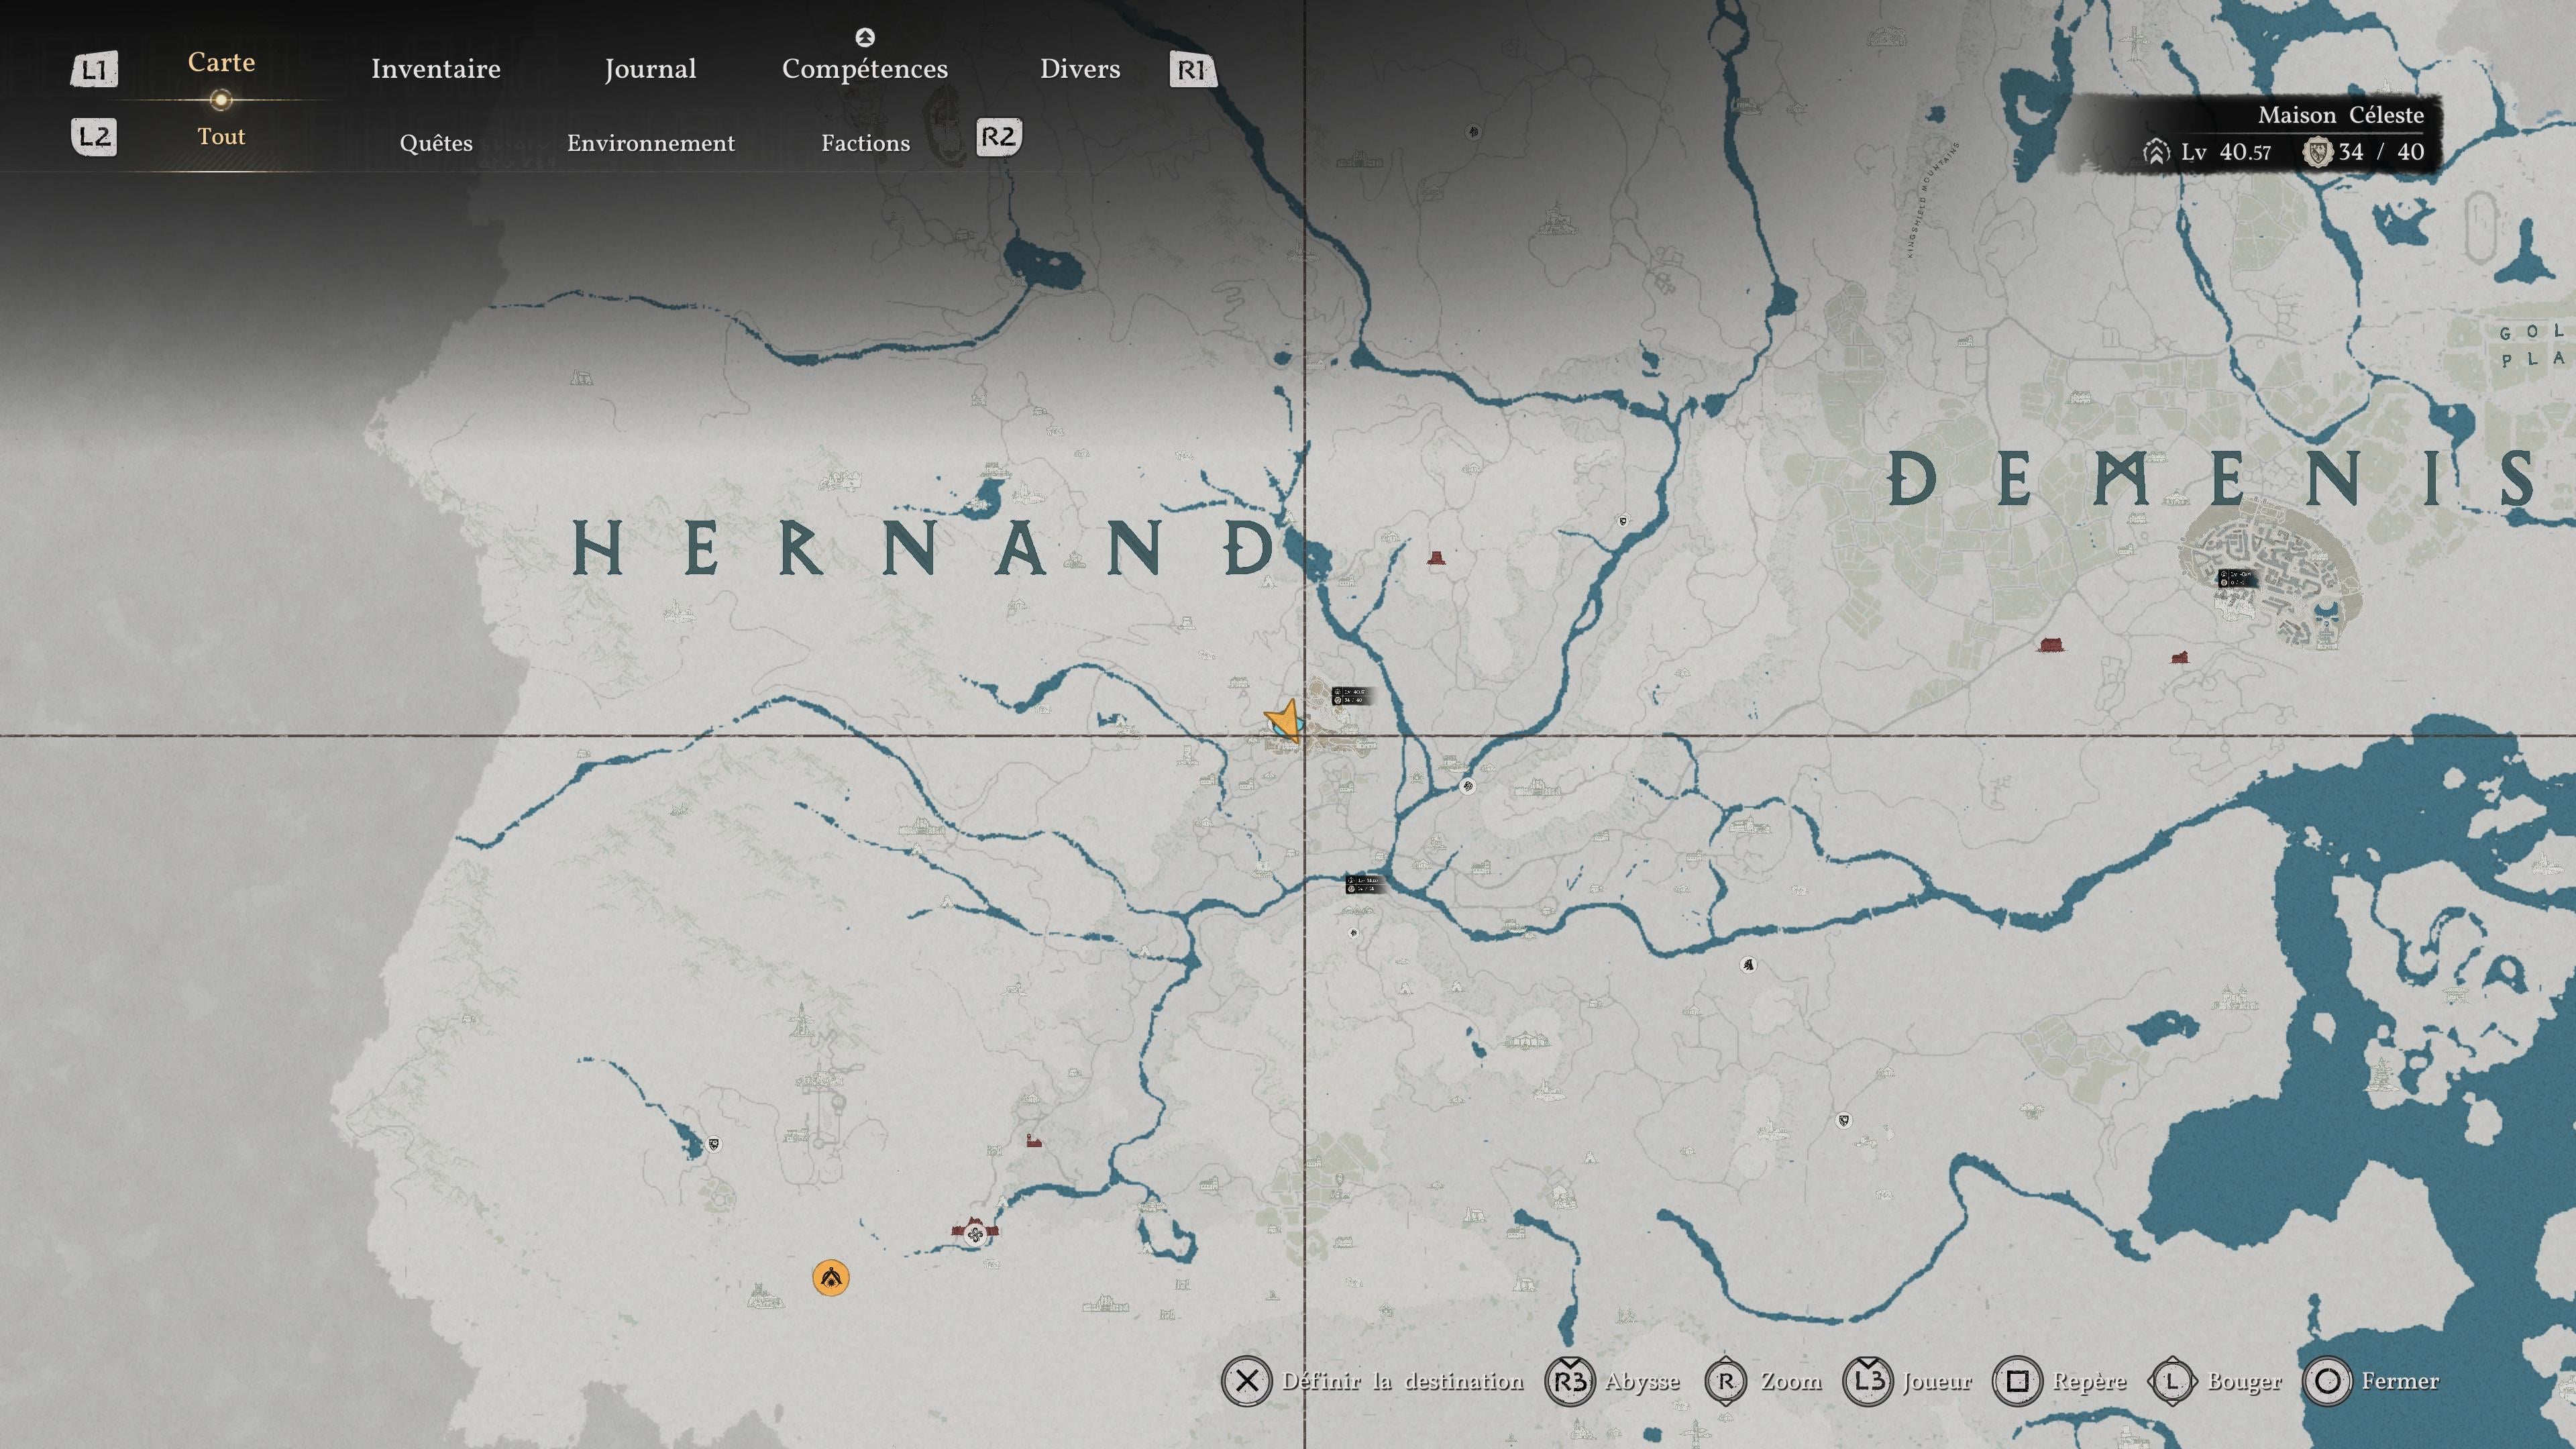Filter the map by Quêtes
This screenshot has width=2576, height=1449.
(x=436, y=143)
